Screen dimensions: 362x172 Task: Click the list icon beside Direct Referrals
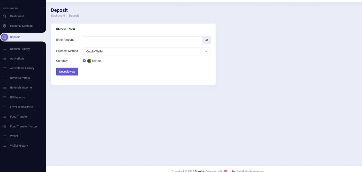click(4, 78)
